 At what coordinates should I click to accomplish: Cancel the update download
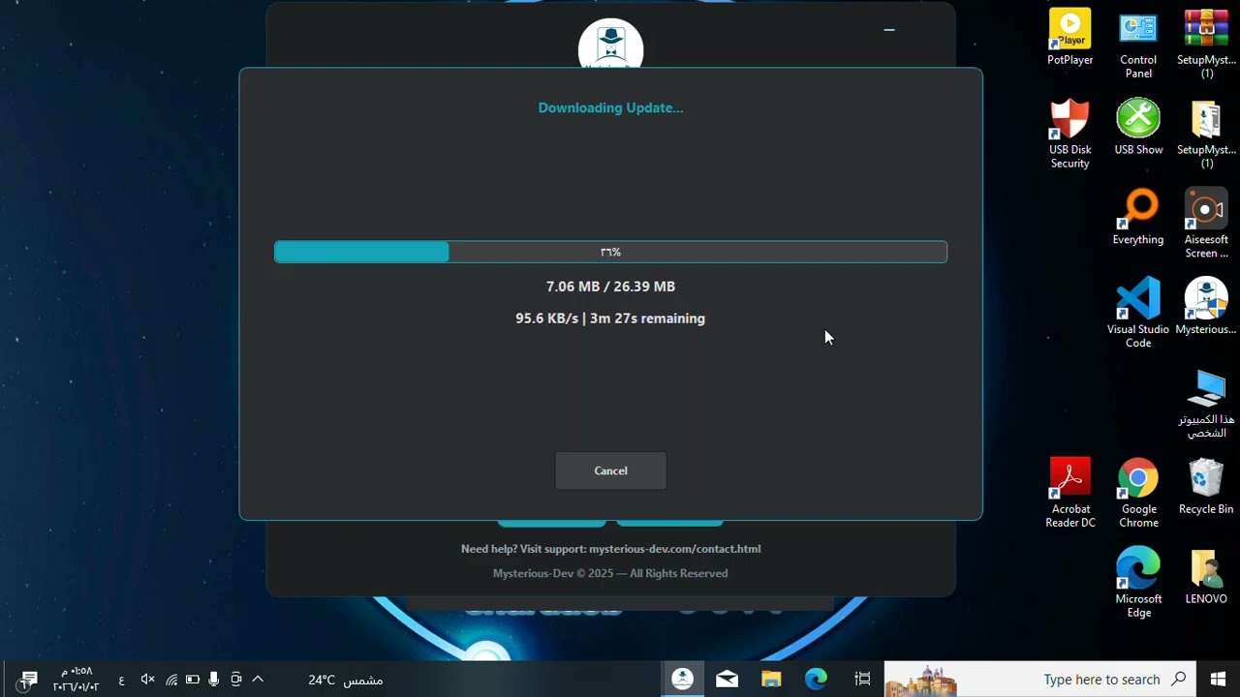610,470
